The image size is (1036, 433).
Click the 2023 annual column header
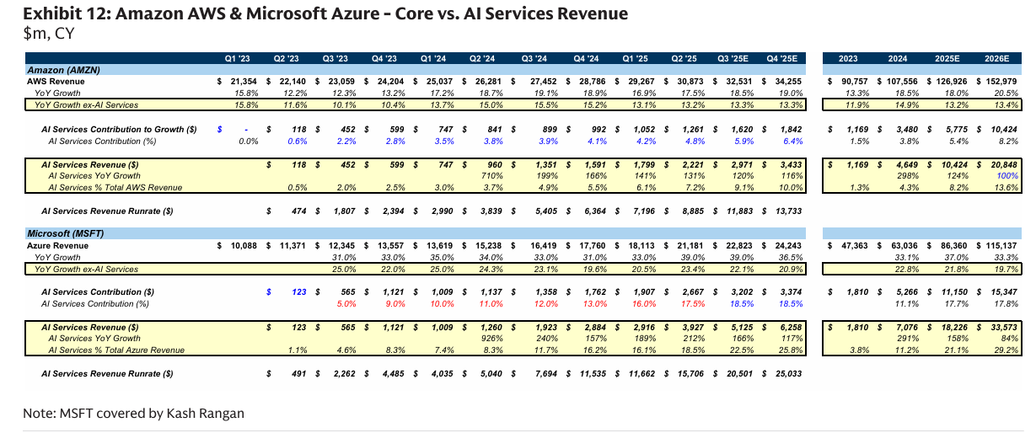849,58
